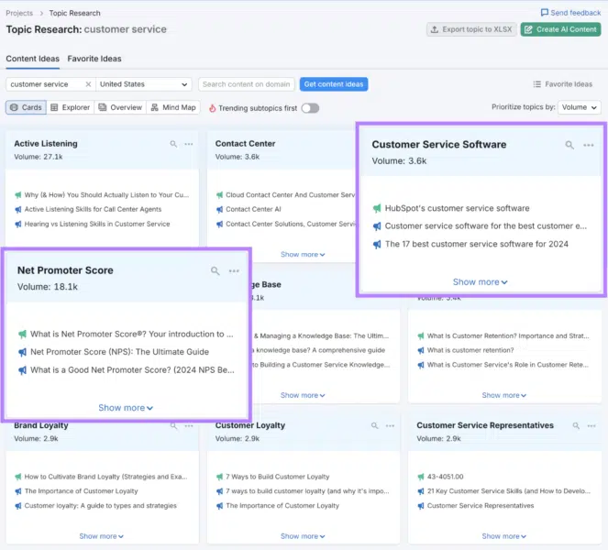The width and height of the screenshot is (608, 550).
Task: Open three-dot menu on Active Listening card
Action: tap(189, 144)
